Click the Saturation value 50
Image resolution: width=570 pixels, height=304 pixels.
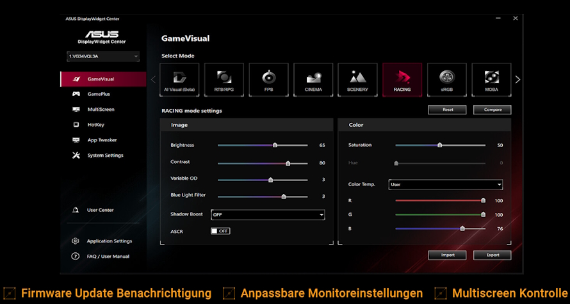click(x=500, y=145)
